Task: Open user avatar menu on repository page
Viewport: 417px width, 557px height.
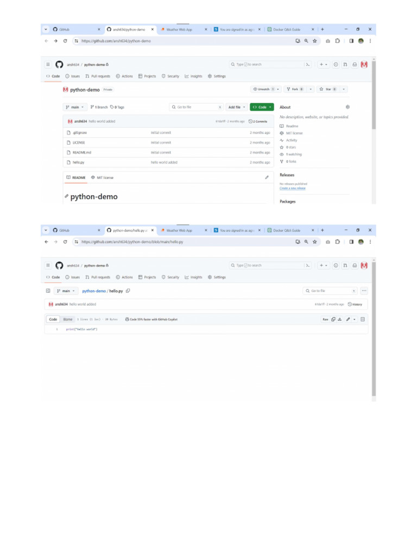Action: click(x=364, y=64)
